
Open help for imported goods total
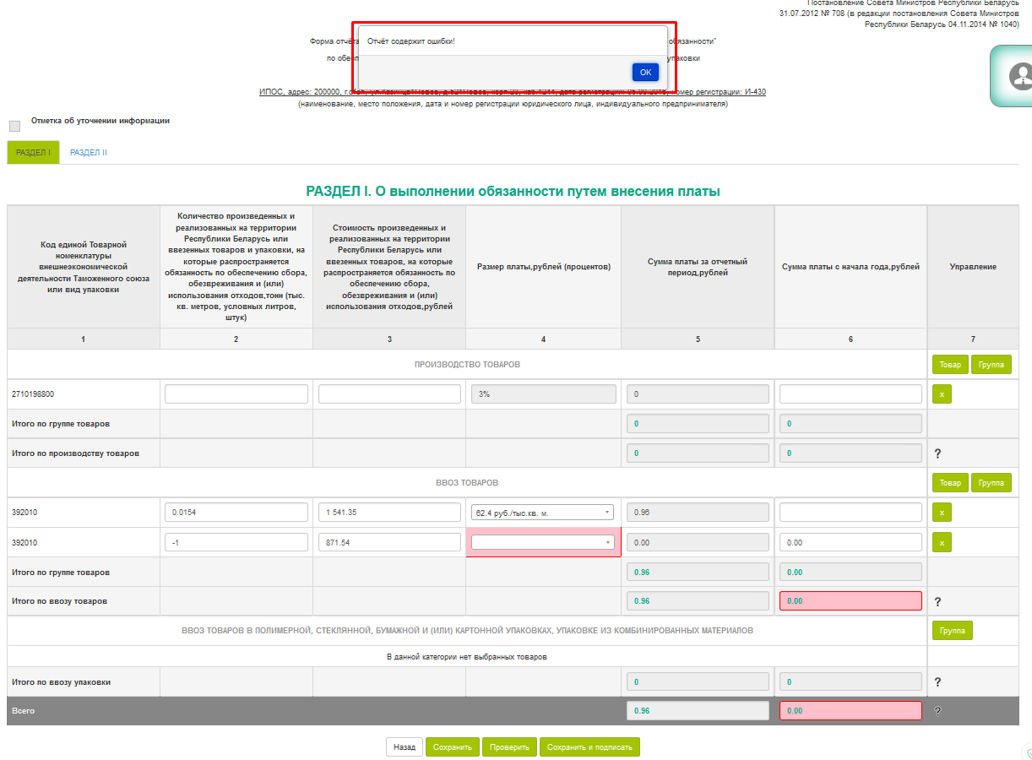[x=937, y=601]
